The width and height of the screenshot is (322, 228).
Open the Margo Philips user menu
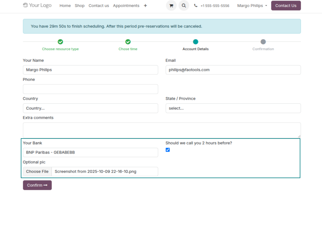click(252, 6)
